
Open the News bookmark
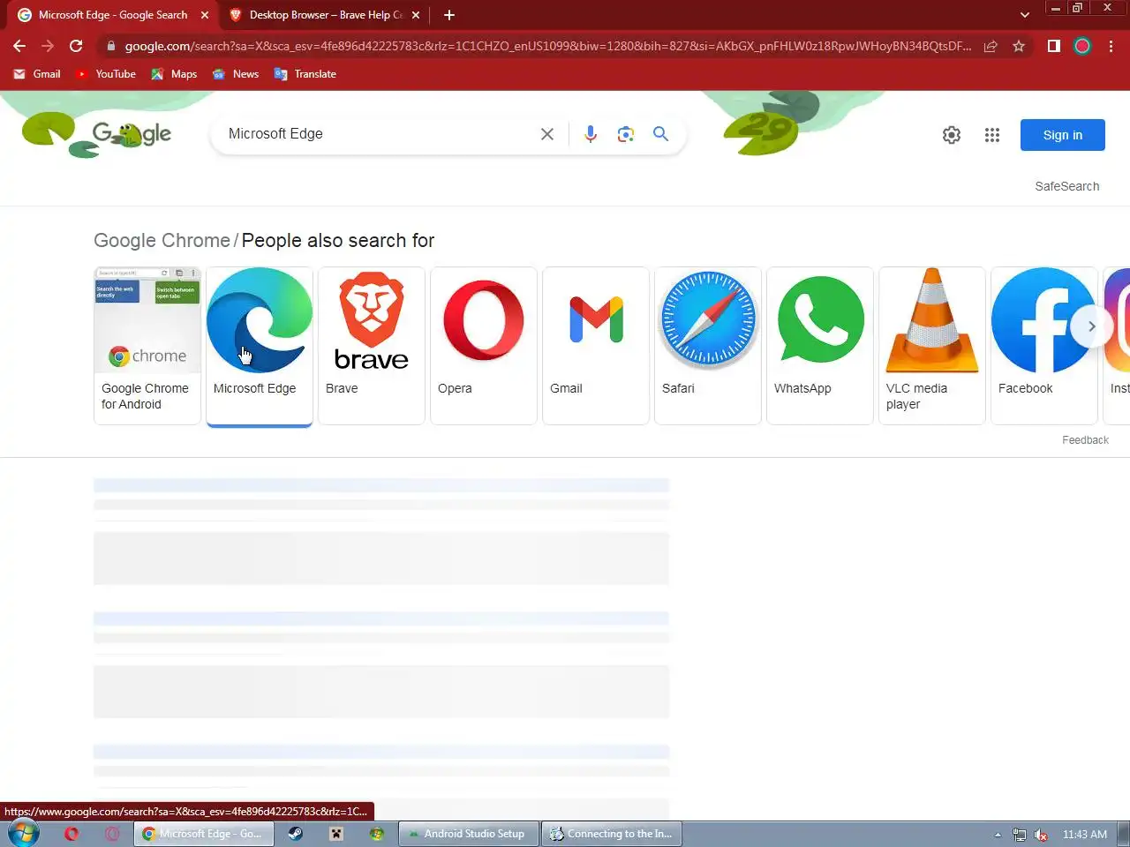tap(236, 74)
